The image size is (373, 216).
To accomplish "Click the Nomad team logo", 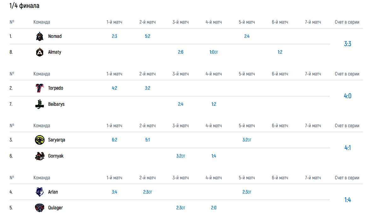I will coord(39,36).
